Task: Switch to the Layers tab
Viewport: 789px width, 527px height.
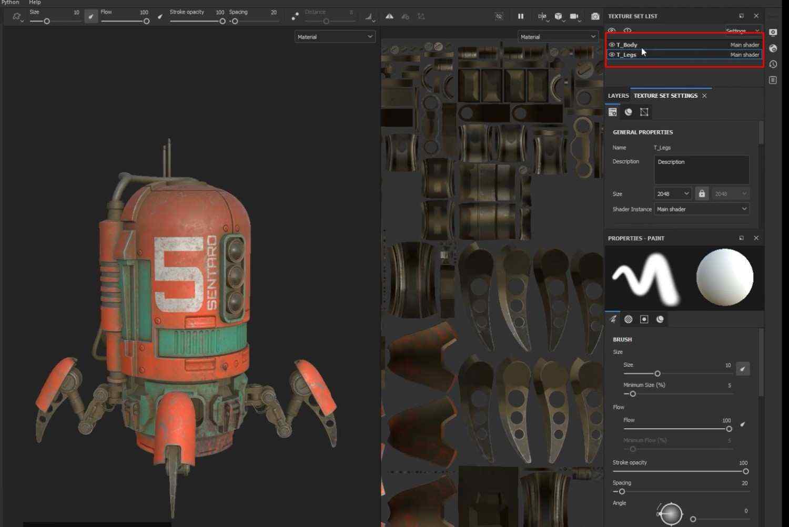Action: (x=618, y=96)
